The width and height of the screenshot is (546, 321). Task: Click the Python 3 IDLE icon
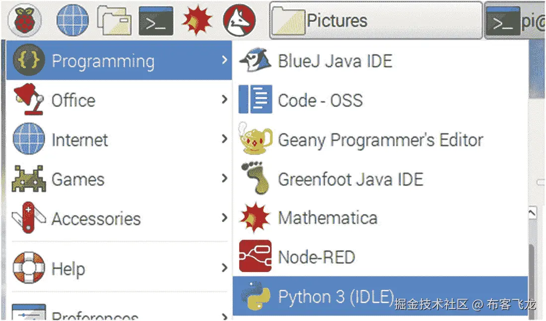click(x=255, y=296)
